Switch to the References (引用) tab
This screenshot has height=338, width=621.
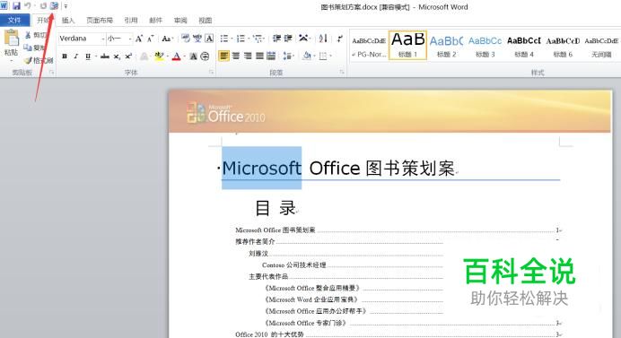[131, 21]
